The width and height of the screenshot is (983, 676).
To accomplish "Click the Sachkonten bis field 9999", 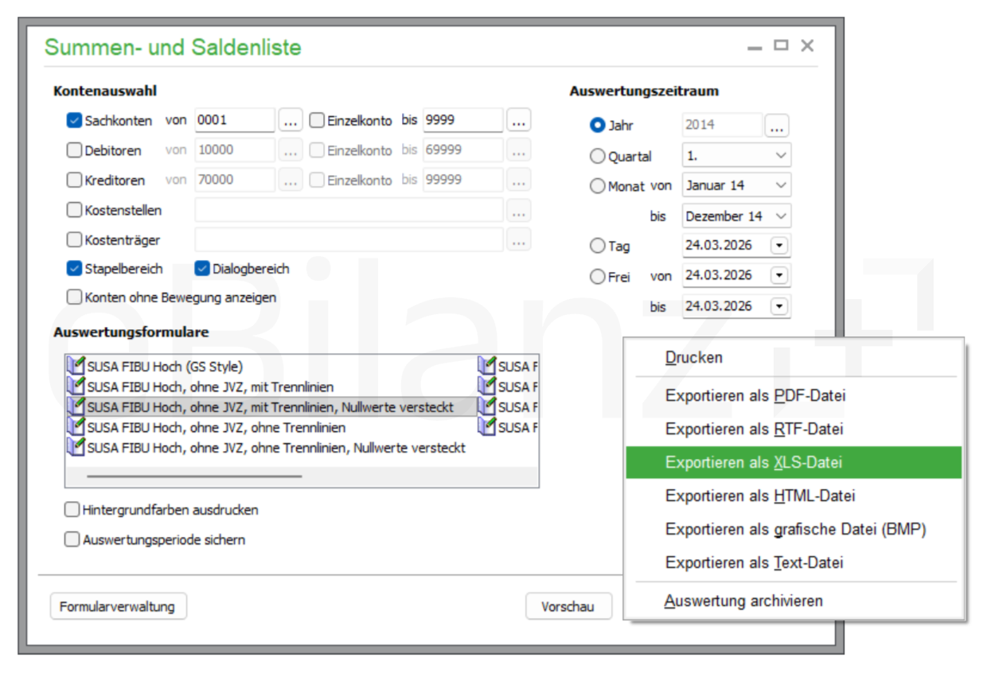I will pyautogui.click(x=463, y=120).
